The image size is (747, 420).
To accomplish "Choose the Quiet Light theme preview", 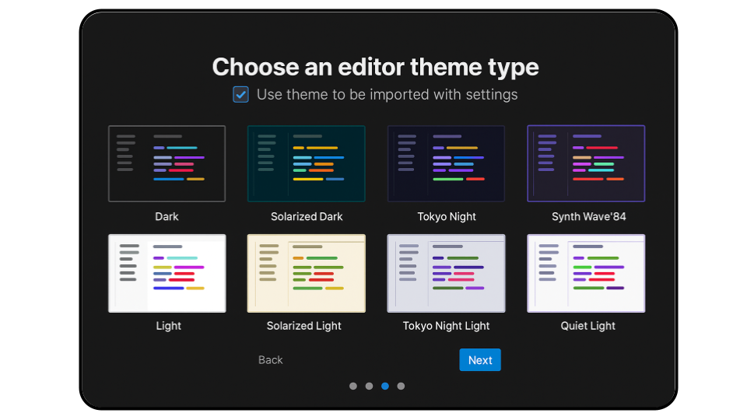I will pos(586,273).
